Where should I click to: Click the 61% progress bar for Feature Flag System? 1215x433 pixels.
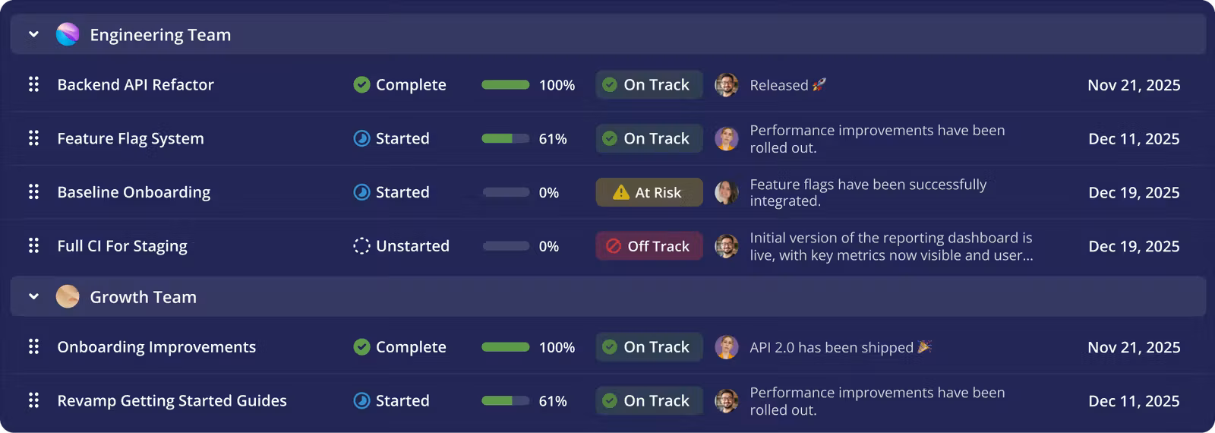click(x=505, y=138)
